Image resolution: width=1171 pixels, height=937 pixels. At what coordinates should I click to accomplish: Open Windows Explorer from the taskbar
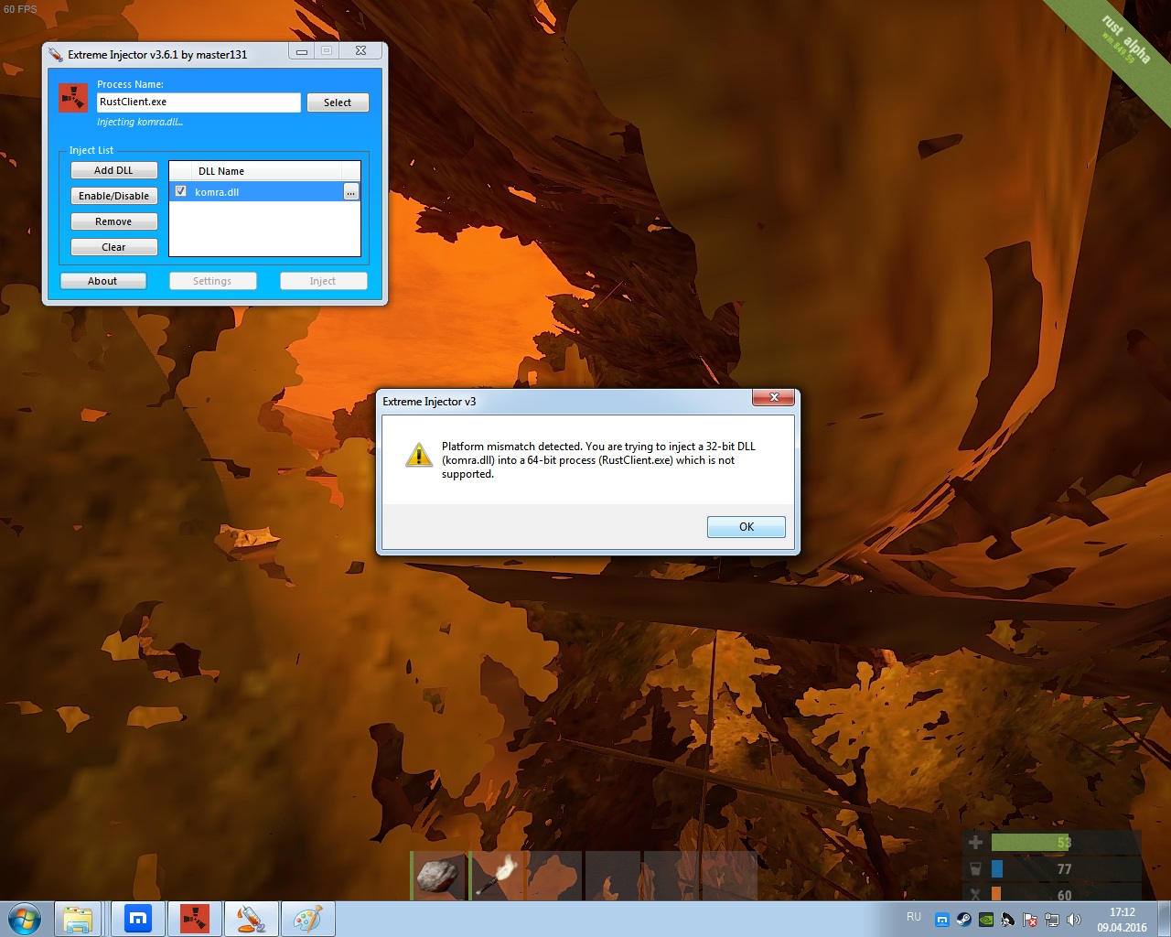click(x=78, y=919)
